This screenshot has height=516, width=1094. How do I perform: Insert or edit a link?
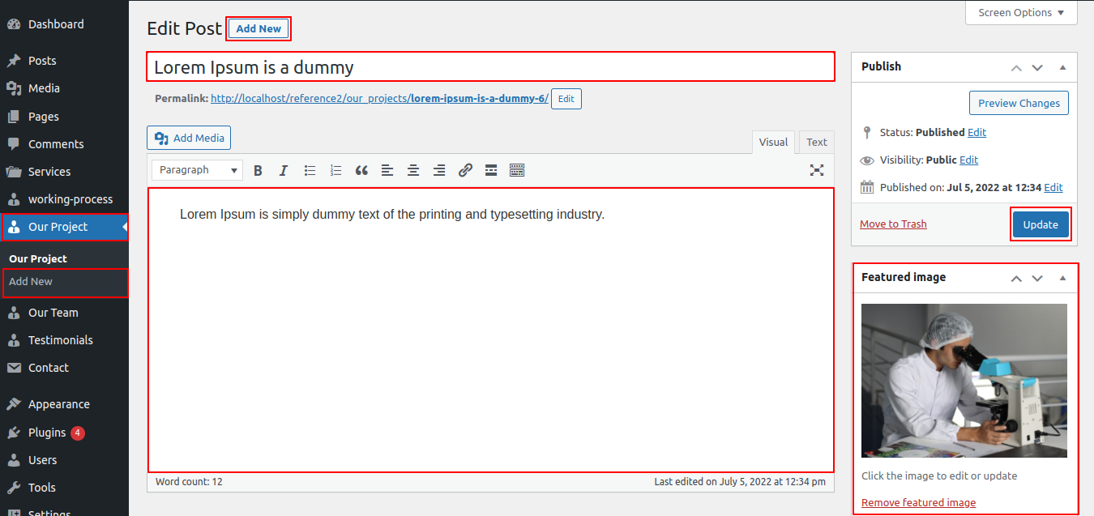[465, 170]
